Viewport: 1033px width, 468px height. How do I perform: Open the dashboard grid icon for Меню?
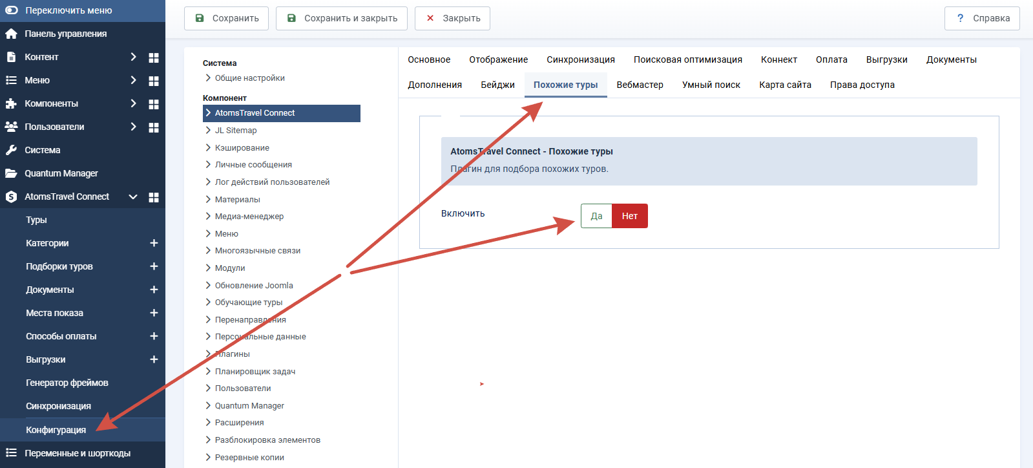point(154,81)
